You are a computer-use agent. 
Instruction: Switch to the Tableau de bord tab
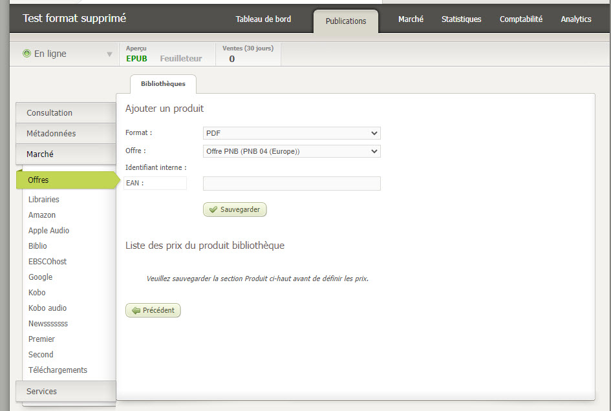point(263,19)
